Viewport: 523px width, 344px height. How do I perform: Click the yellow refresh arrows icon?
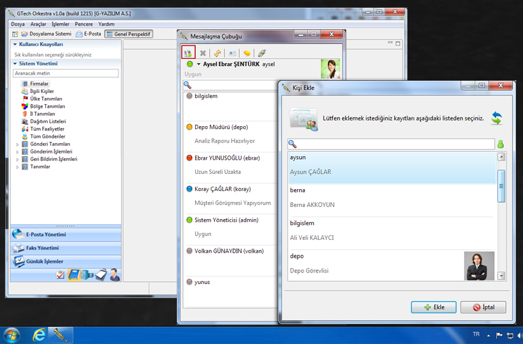[x=217, y=53]
